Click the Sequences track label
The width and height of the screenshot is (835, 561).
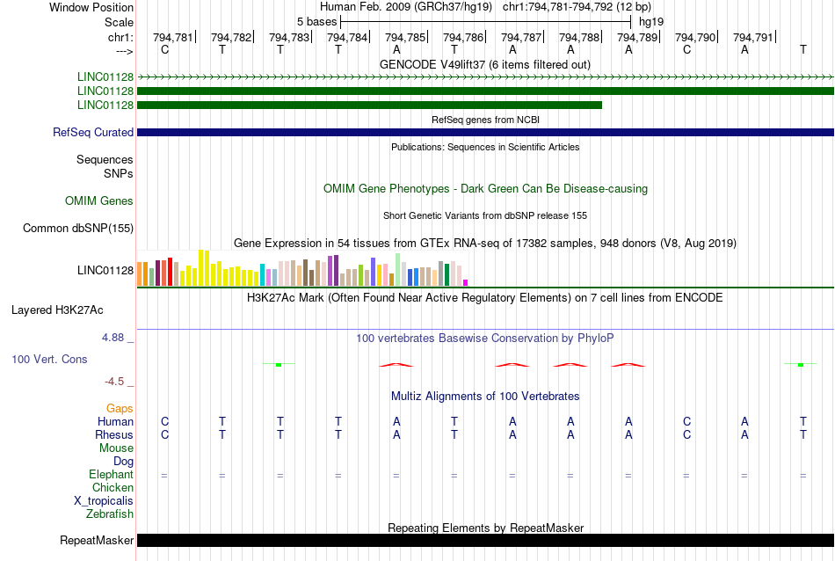105,159
